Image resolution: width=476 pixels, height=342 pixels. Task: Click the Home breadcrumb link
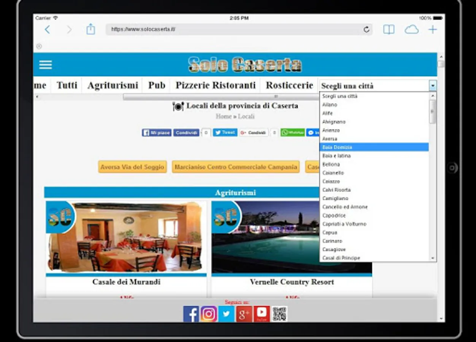224,116
